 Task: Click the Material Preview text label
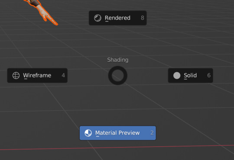click(117, 133)
